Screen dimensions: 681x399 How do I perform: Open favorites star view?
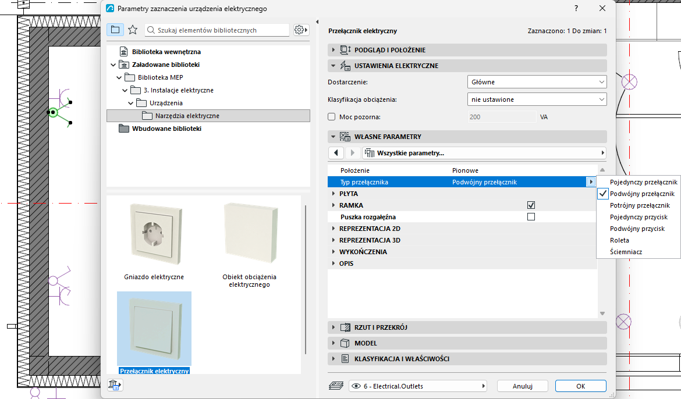tap(133, 30)
